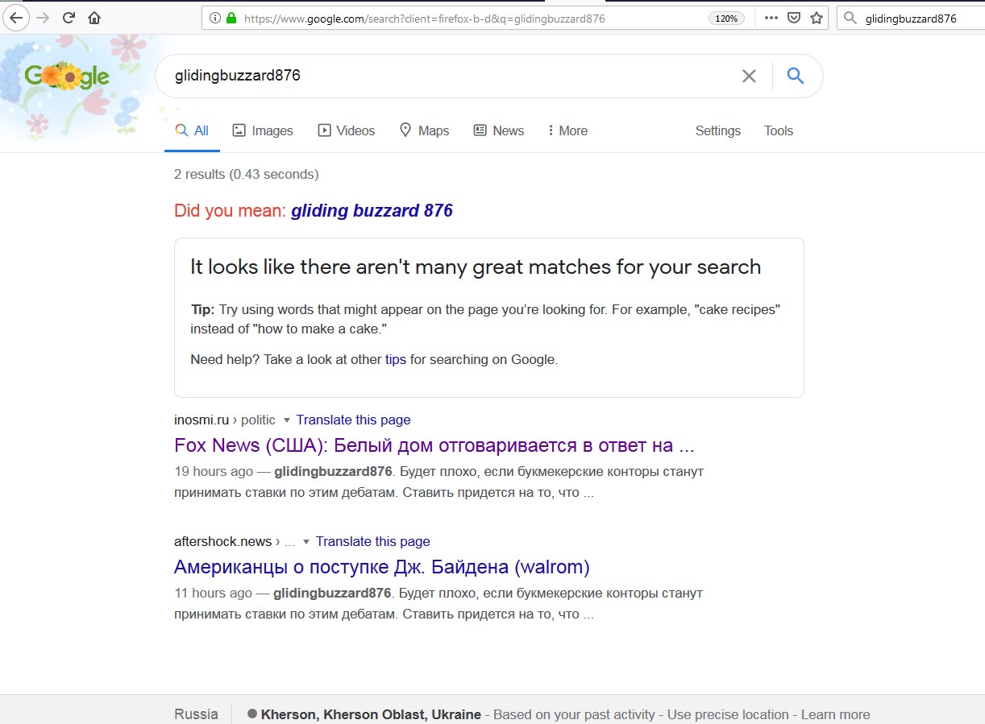
Task: Expand the inosmi.ru result dropdown arrow
Action: pos(286,420)
